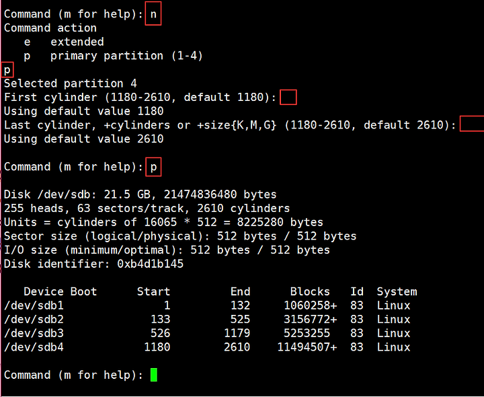Click the 'Linux' system value for /dev/sdb1
This screenshot has height=397, width=484.
pos(393,305)
